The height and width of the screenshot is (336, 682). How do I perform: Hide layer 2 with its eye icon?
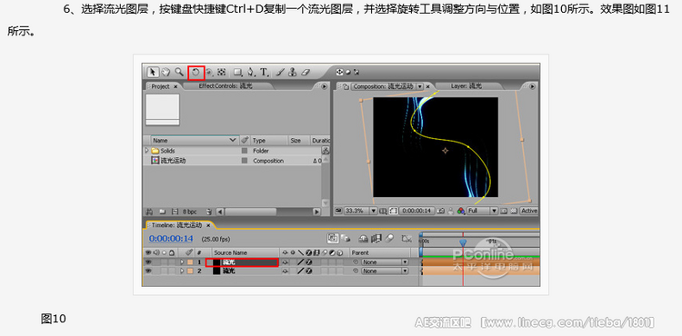(148, 271)
